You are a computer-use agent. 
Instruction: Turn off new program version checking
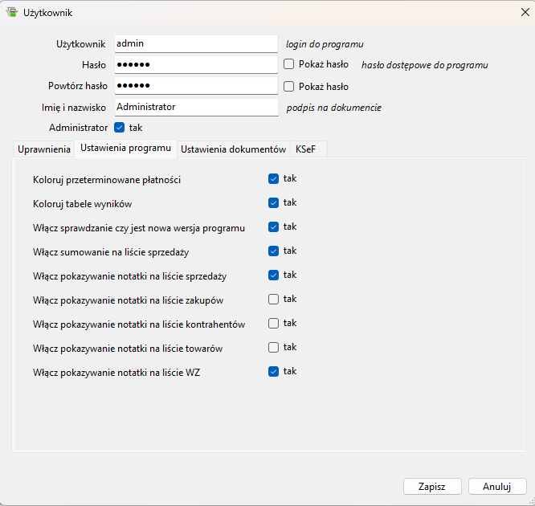click(x=274, y=227)
